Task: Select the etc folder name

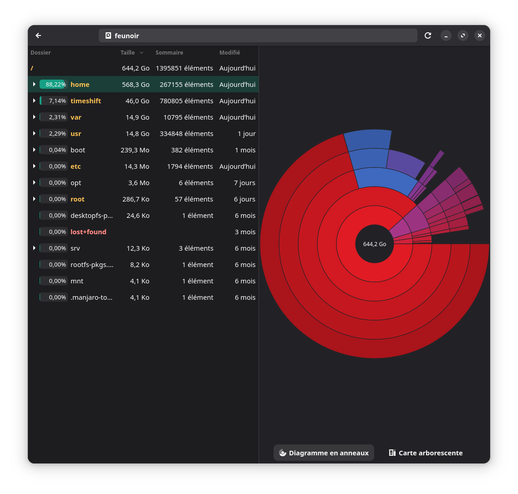Action: tap(75, 166)
